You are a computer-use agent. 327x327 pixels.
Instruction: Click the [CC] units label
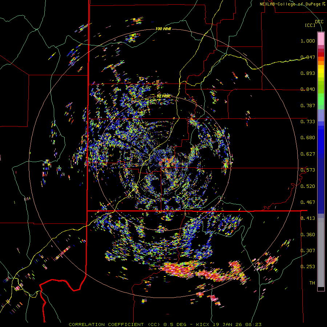tap(310, 25)
